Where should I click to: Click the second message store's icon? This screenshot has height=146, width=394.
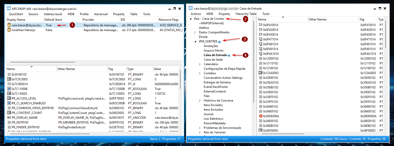[9, 30]
